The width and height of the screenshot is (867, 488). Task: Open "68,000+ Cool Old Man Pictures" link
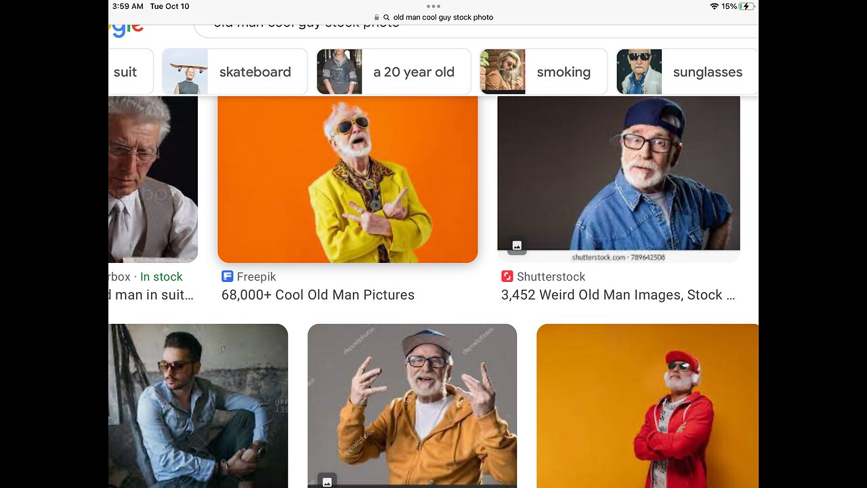coord(318,295)
